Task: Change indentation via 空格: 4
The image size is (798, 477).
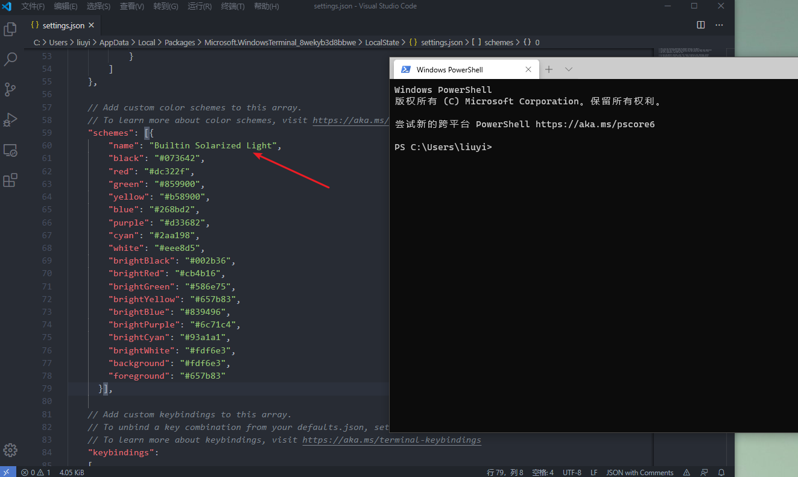Action: pyautogui.click(x=543, y=472)
